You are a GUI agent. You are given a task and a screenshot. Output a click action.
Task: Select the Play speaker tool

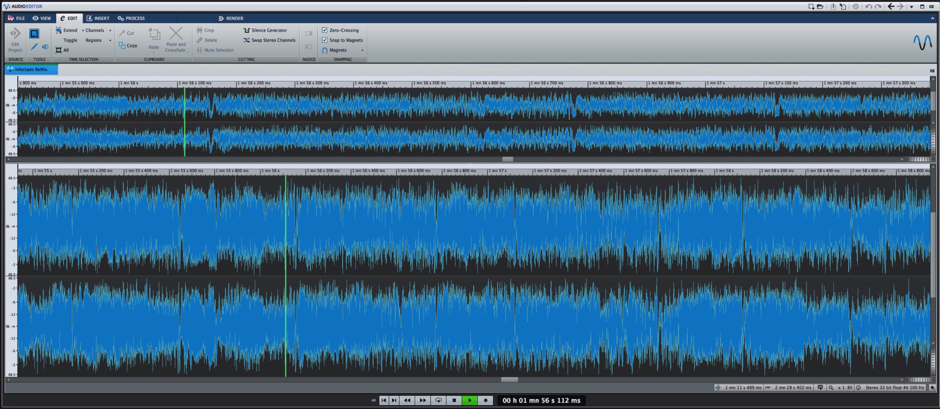(45, 47)
